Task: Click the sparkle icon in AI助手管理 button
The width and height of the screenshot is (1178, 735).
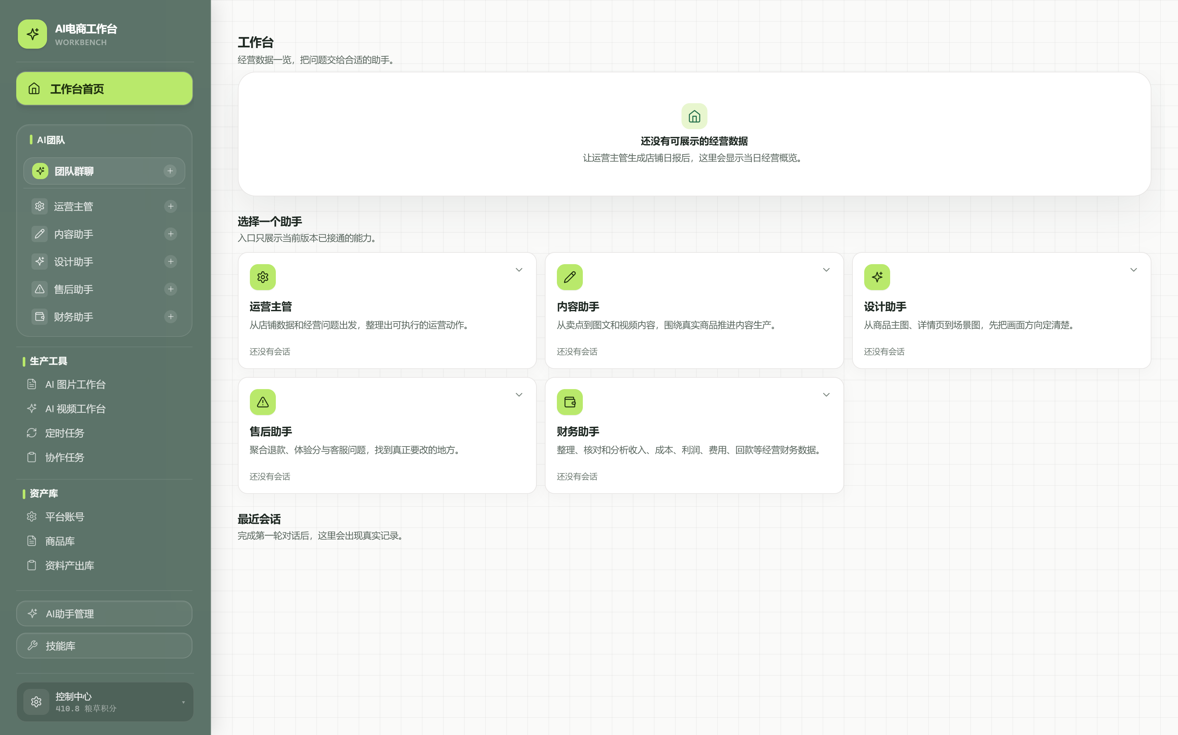Action: tap(32, 613)
